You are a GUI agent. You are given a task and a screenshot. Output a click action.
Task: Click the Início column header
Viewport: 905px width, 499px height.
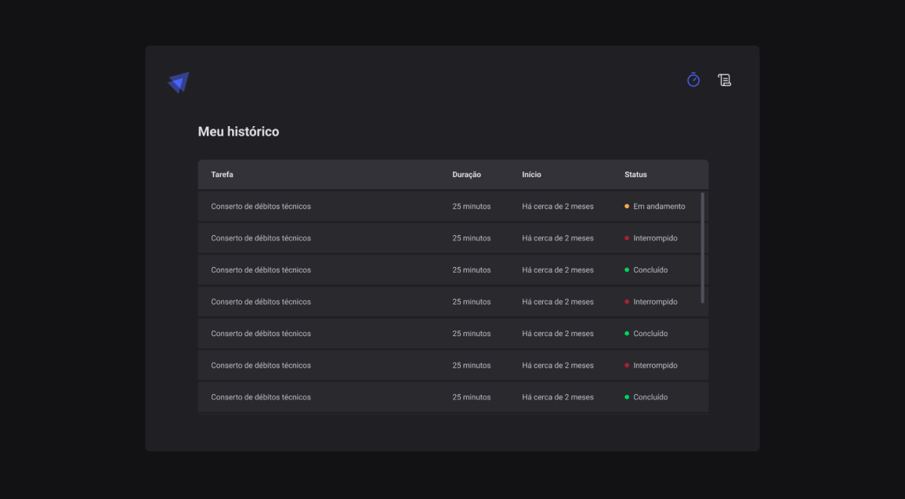click(x=531, y=174)
